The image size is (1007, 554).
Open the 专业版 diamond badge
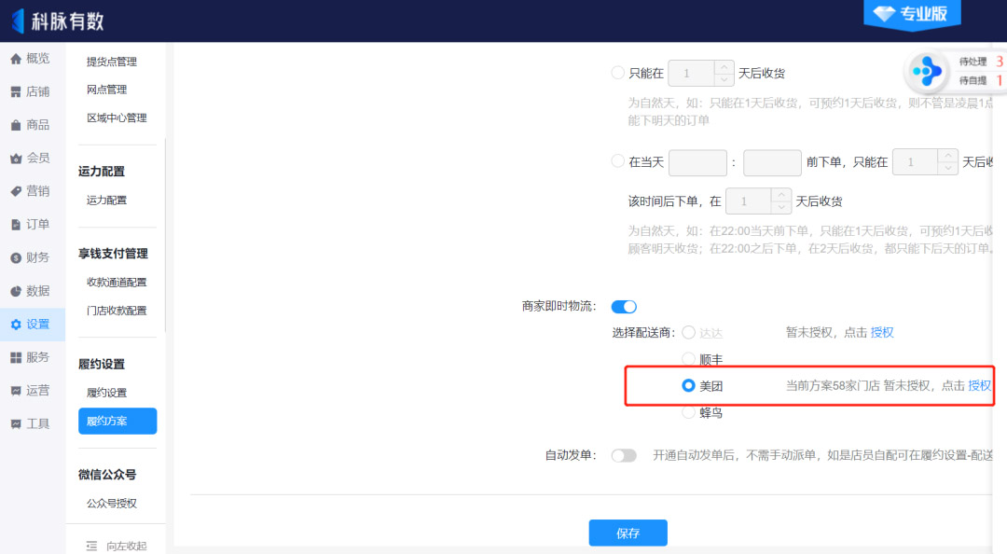[x=912, y=14]
